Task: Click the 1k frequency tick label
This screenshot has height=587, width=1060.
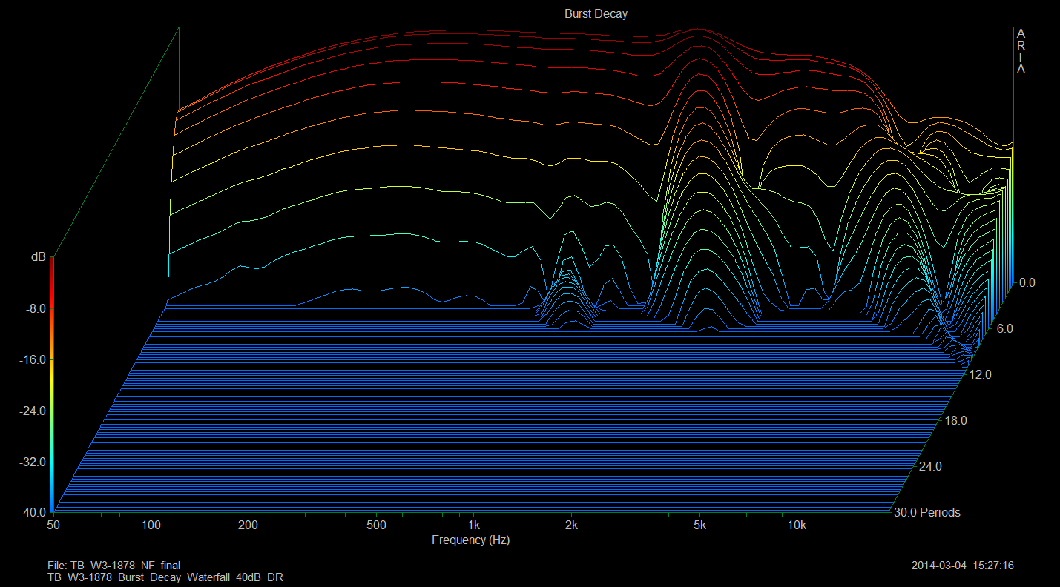Action: click(473, 525)
